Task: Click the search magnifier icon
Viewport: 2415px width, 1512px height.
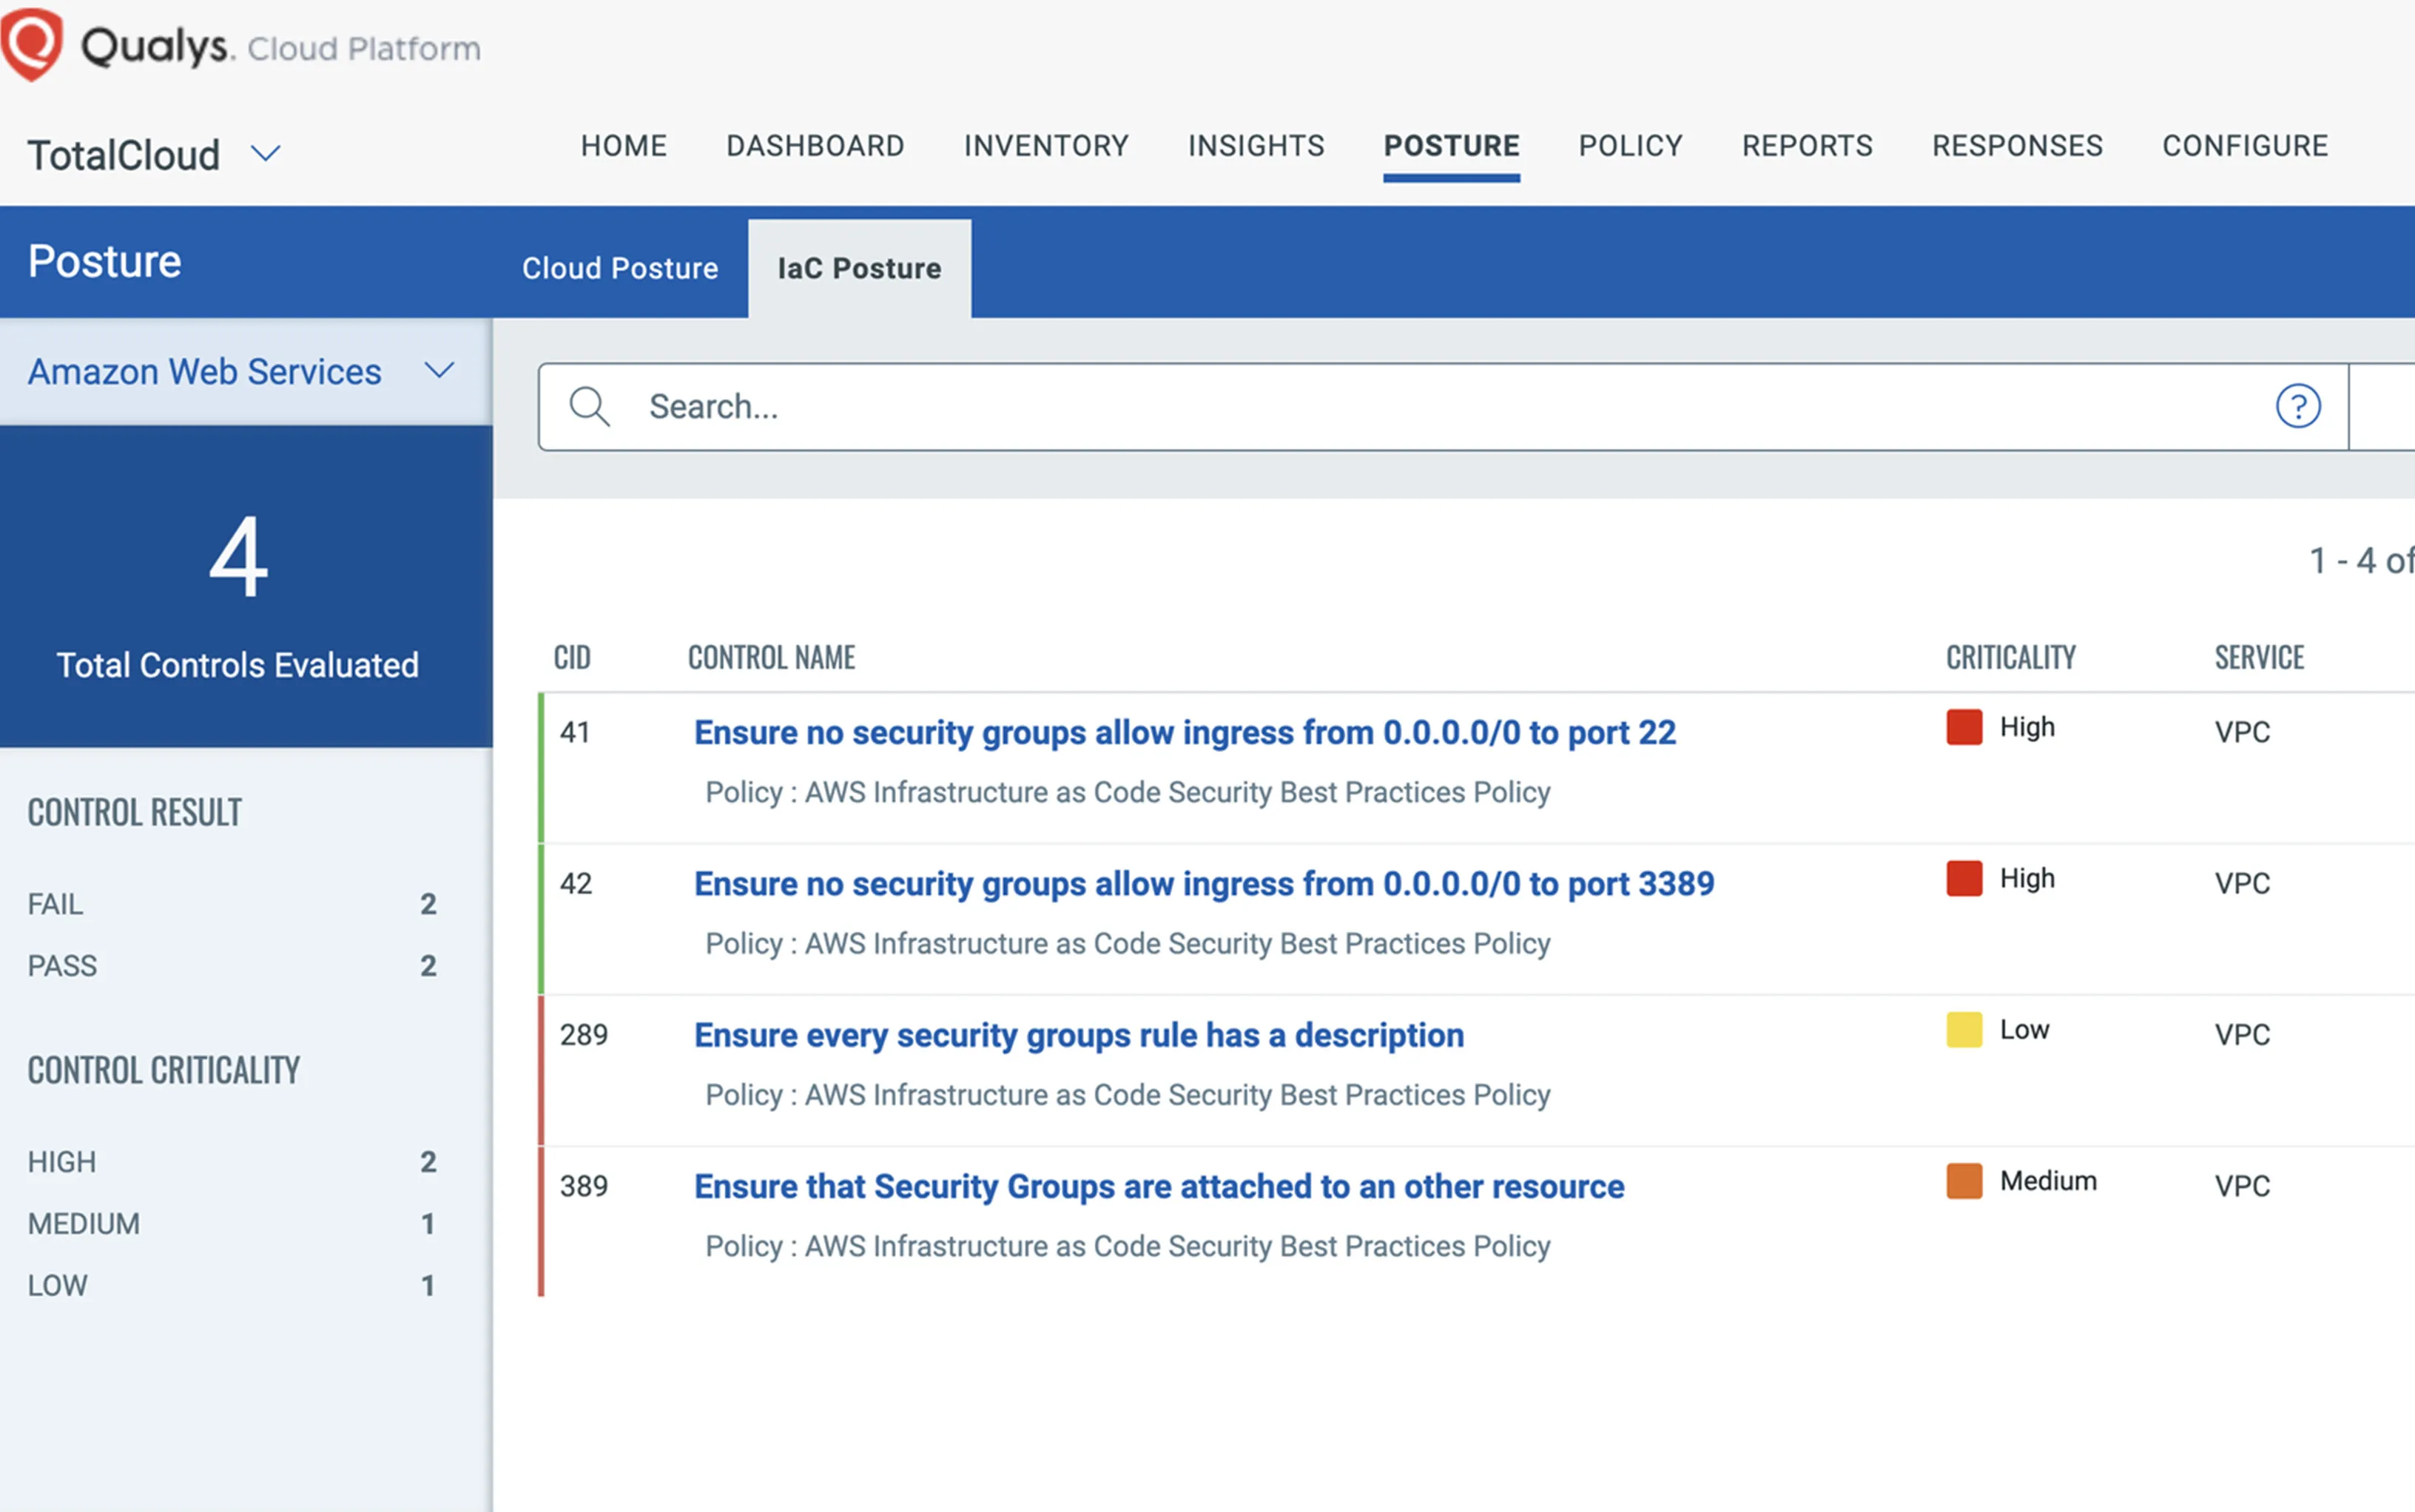Action: click(589, 407)
